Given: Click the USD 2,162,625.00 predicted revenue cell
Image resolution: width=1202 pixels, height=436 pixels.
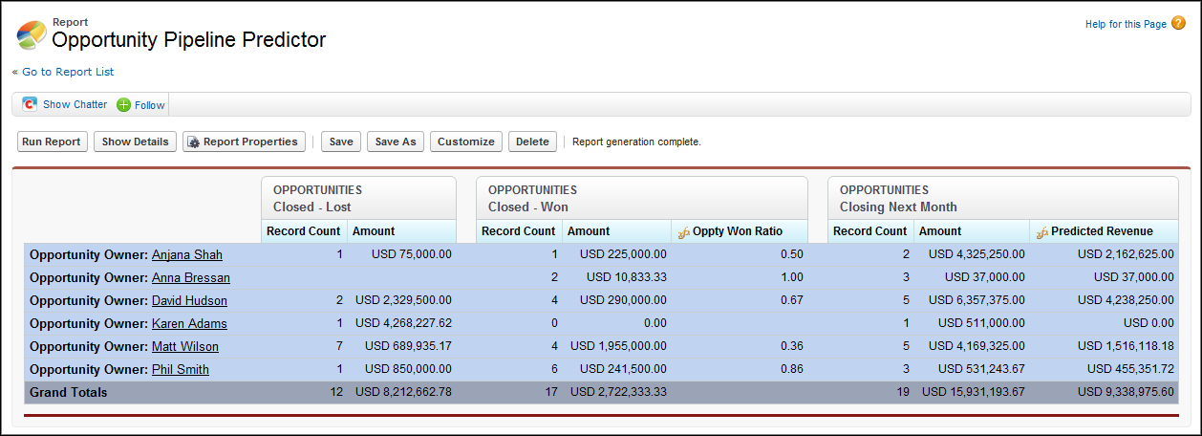Looking at the screenshot, I should pyautogui.click(x=1126, y=254).
